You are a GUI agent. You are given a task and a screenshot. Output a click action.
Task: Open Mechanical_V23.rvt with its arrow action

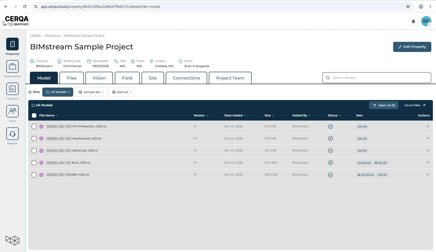click(427, 138)
